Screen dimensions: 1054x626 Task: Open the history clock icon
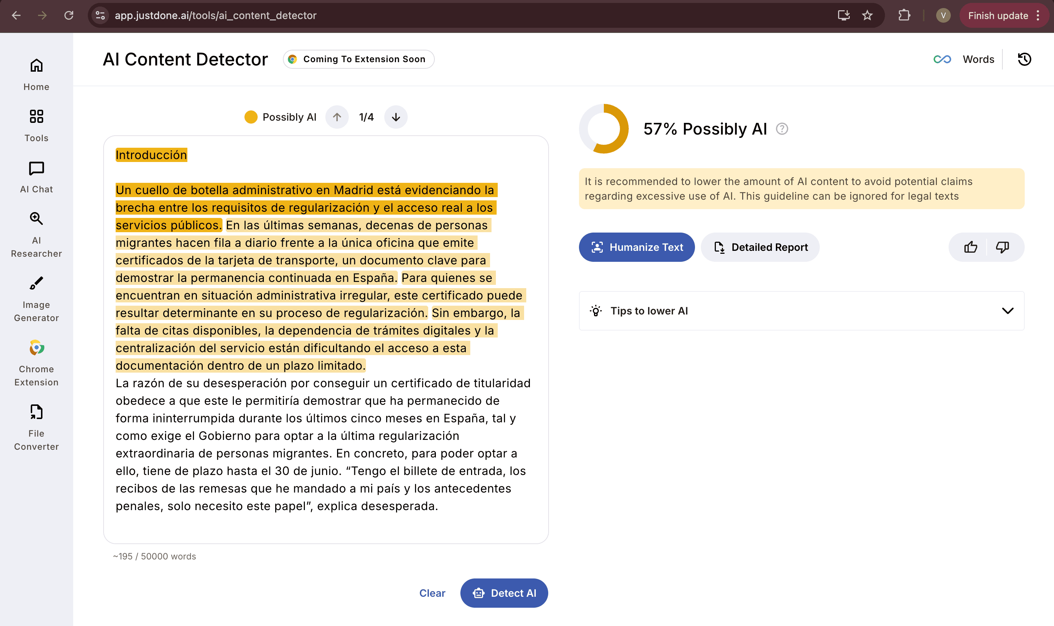click(x=1024, y=60)
